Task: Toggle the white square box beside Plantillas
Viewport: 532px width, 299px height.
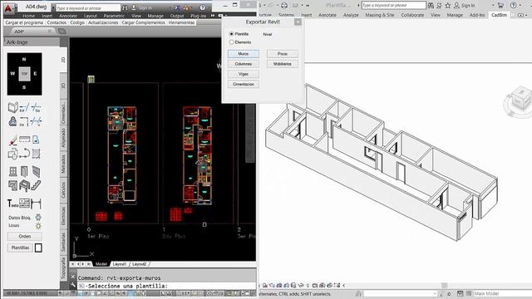Action: (38, 248)
